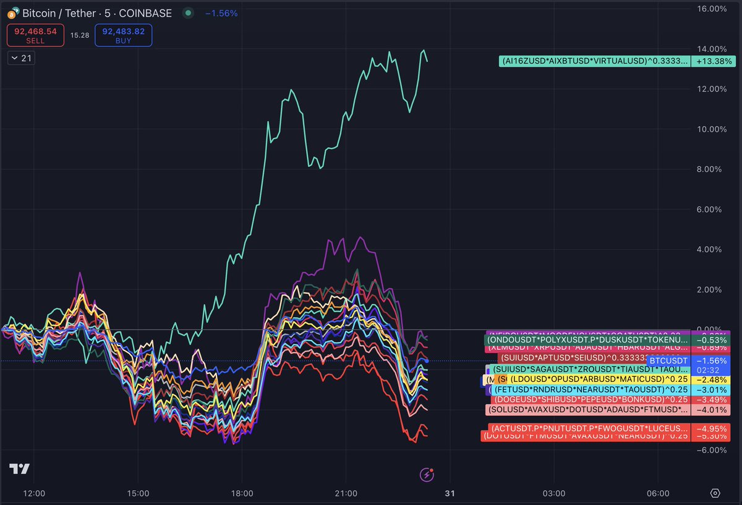Screen dimensions: 742x505
Task: Click the 15:00 time axis label
Action: (138, 493)
